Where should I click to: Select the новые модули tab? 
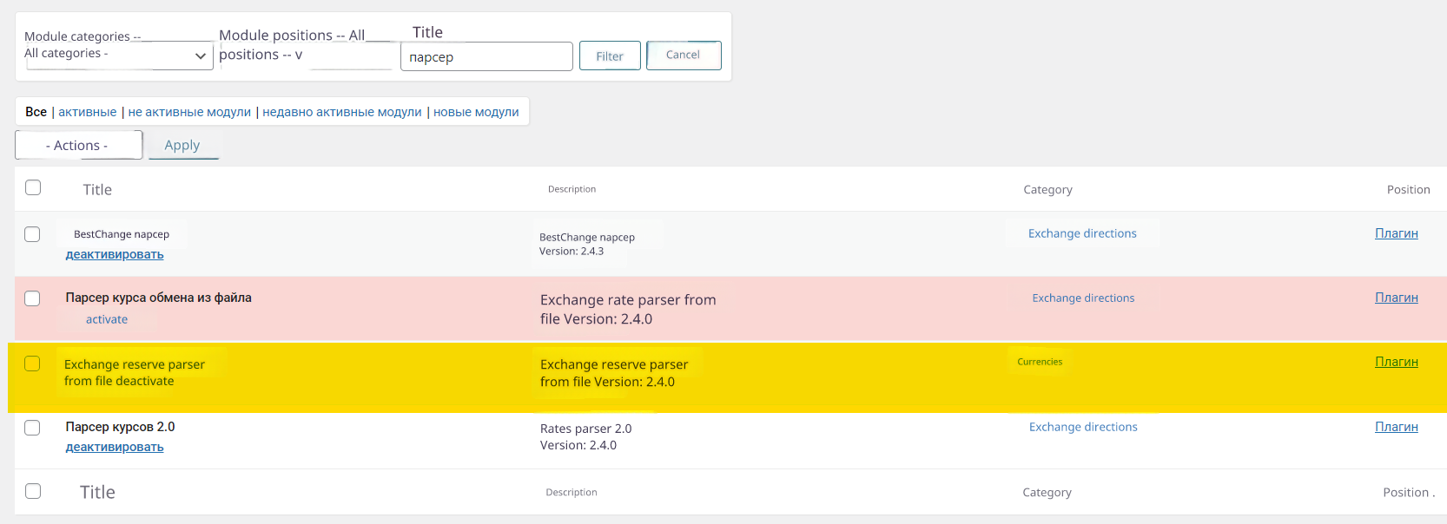pyautogui.click(x=476, y=112)
